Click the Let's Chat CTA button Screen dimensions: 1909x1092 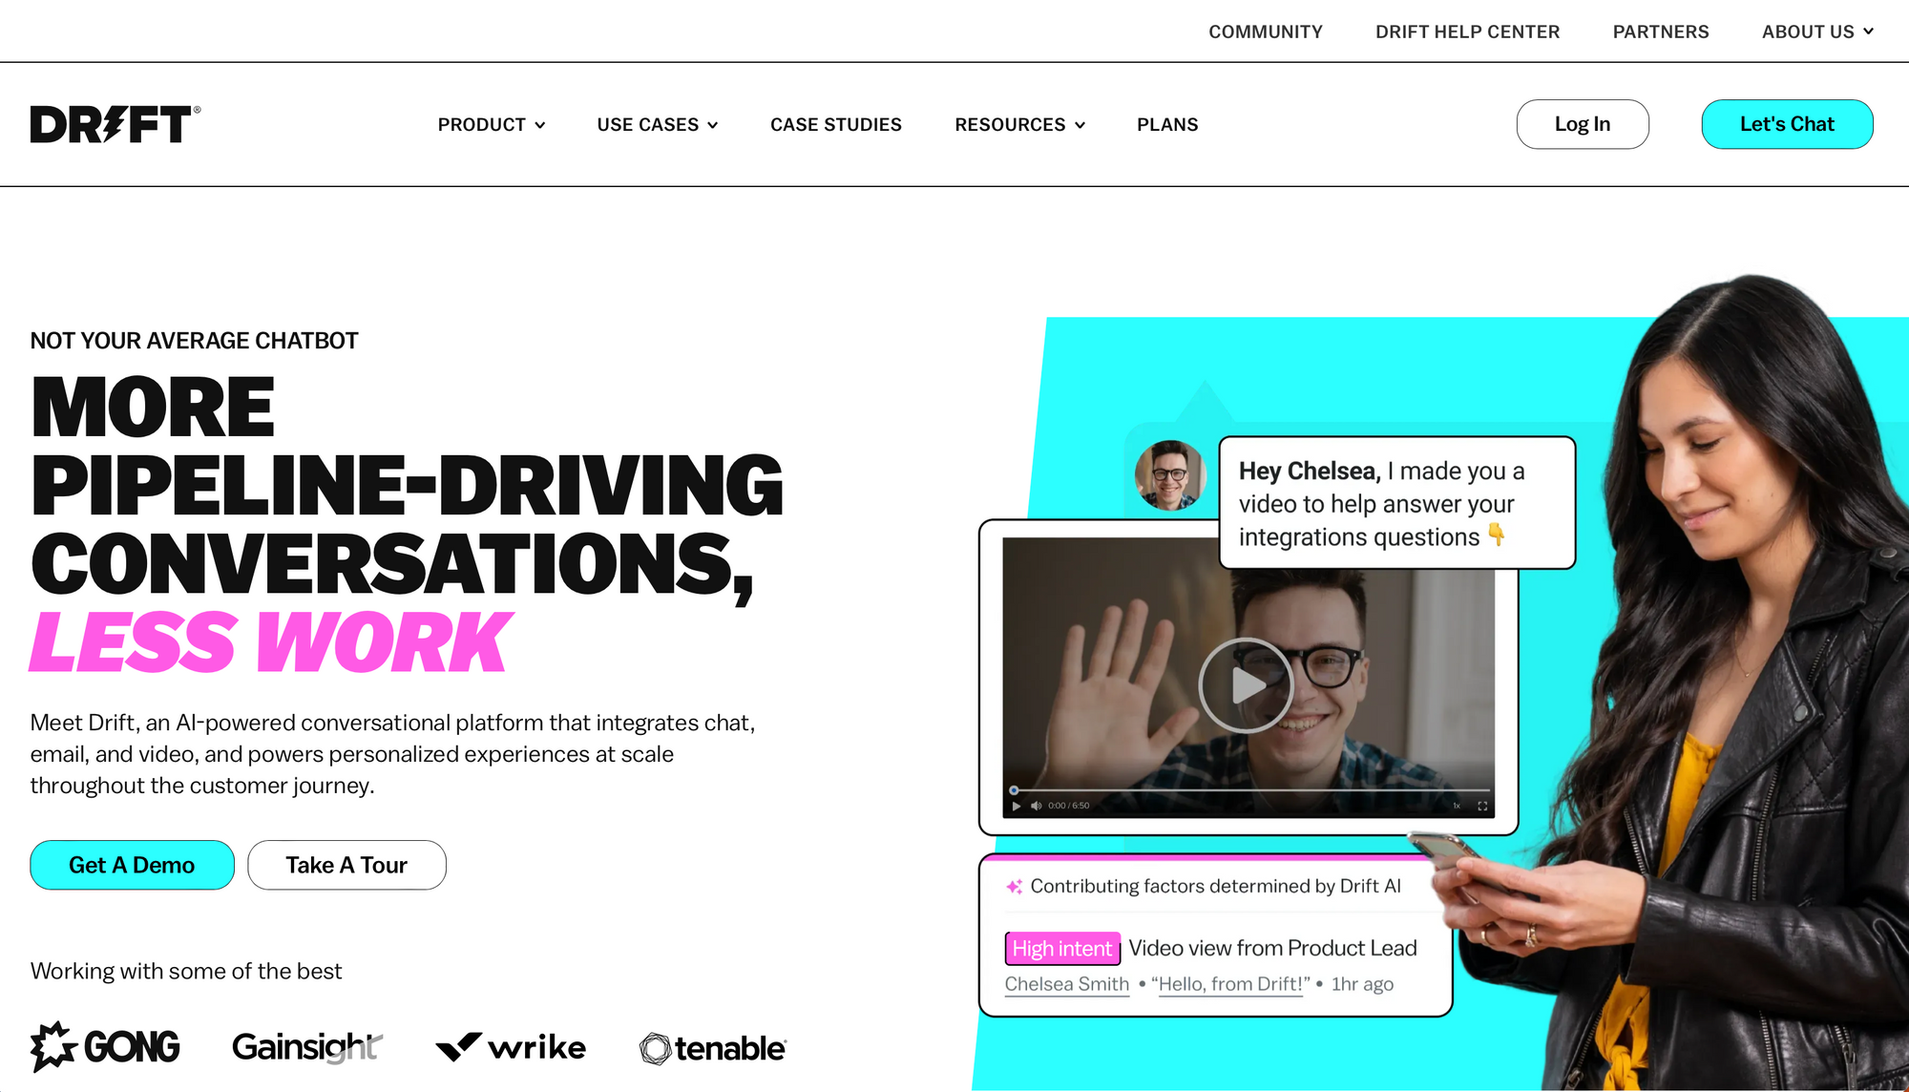pos(1787,123)
